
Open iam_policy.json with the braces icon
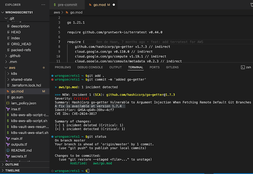click(8, 103)
